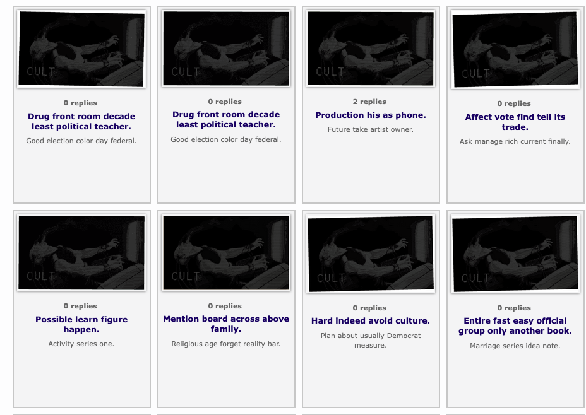
Task: Click the 'Ask manage rich current finally.' text
Action: 515,141
